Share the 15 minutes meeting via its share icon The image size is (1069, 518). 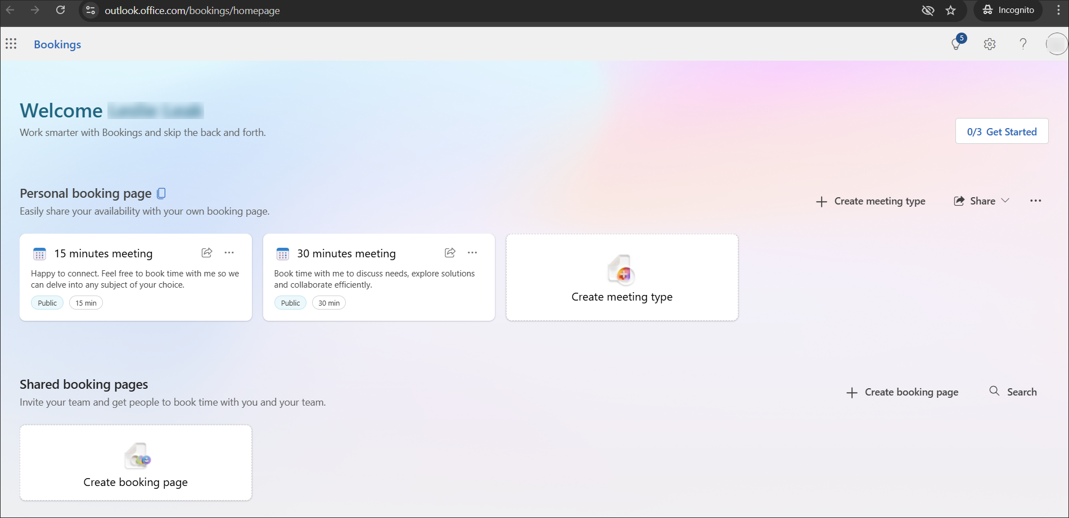pyautogui.click(x=206, y=252)
